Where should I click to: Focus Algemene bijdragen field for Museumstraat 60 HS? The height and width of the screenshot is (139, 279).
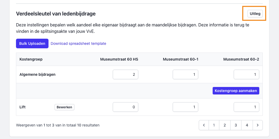point(126,74)
